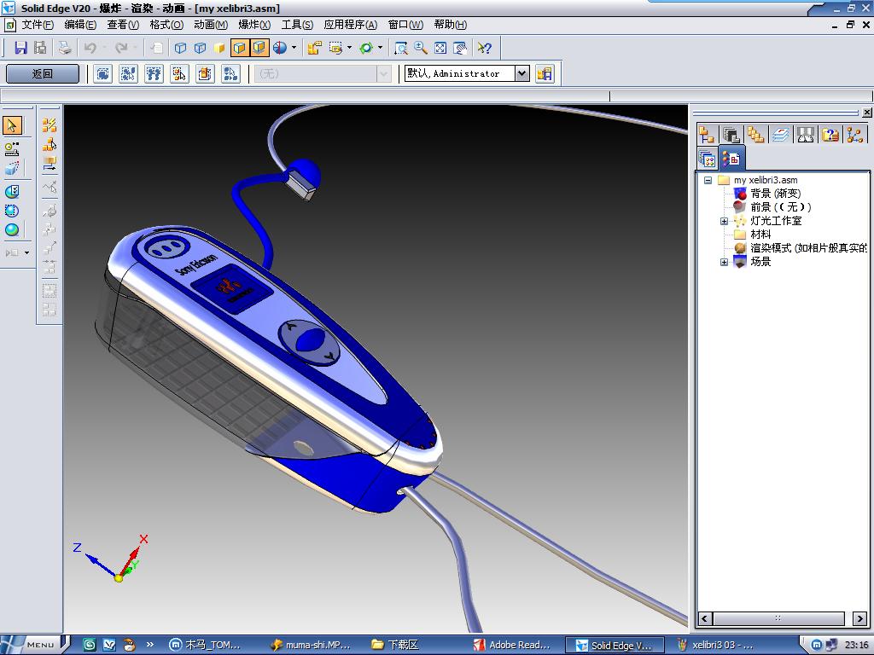The width and height of the screenshot is (874, 655).
Task: Open dropdown arrow next to sphere icon
Action: click(294, 48)
